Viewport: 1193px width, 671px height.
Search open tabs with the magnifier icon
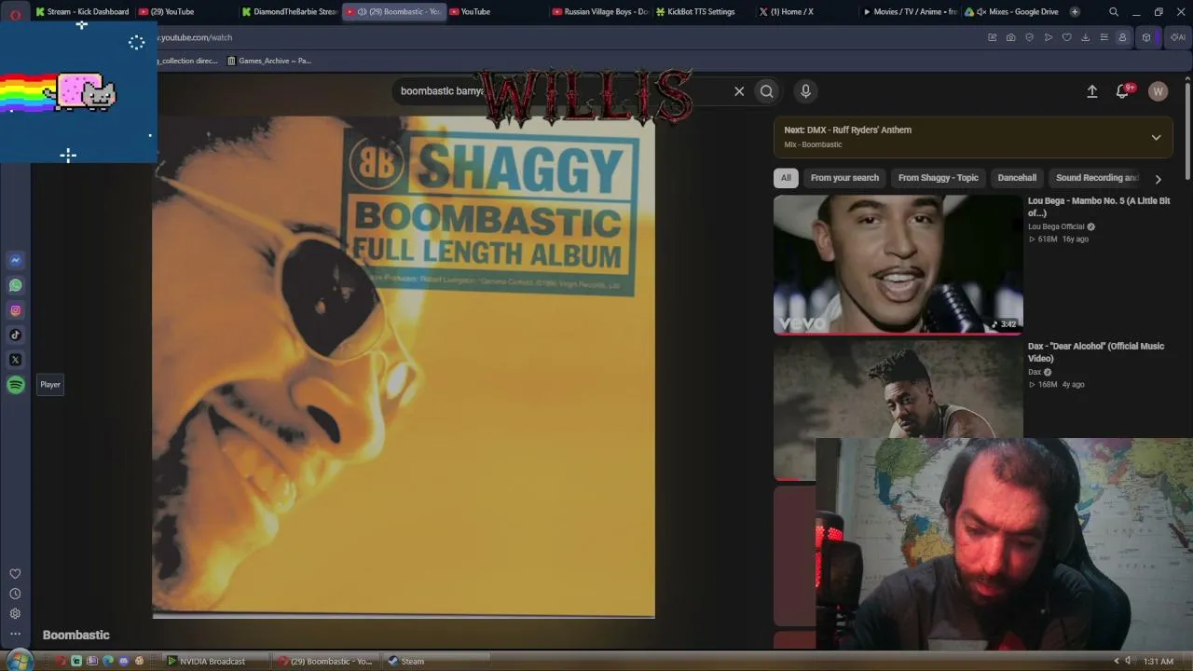tap(1113, 12)
